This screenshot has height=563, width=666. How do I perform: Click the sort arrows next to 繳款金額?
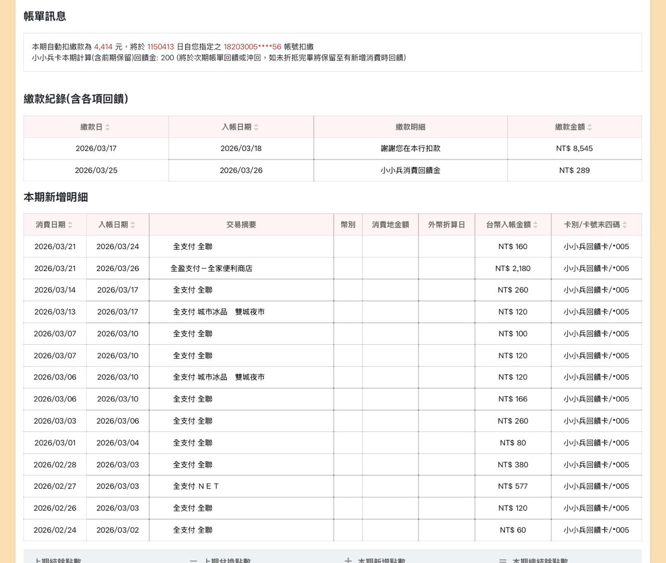coord(590,127)
